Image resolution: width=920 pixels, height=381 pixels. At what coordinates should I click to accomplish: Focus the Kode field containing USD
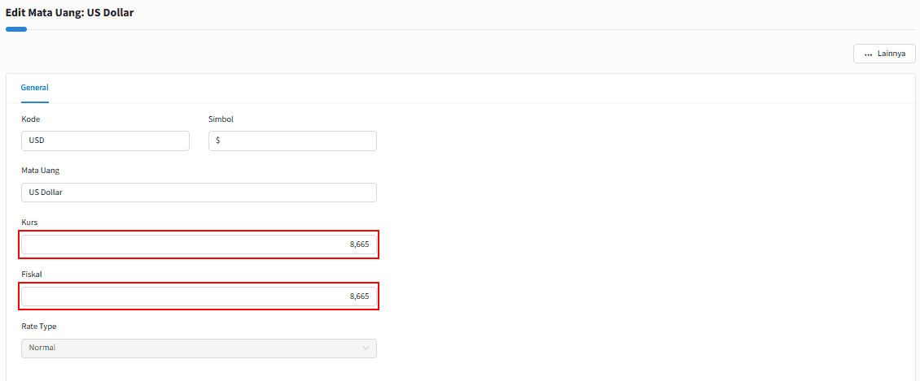tap(106, 141)
